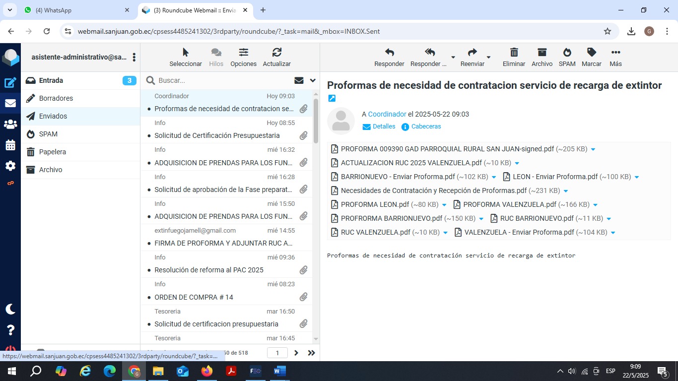
Task: Open the calendar icon in sidebar
Action: (10, 145)
